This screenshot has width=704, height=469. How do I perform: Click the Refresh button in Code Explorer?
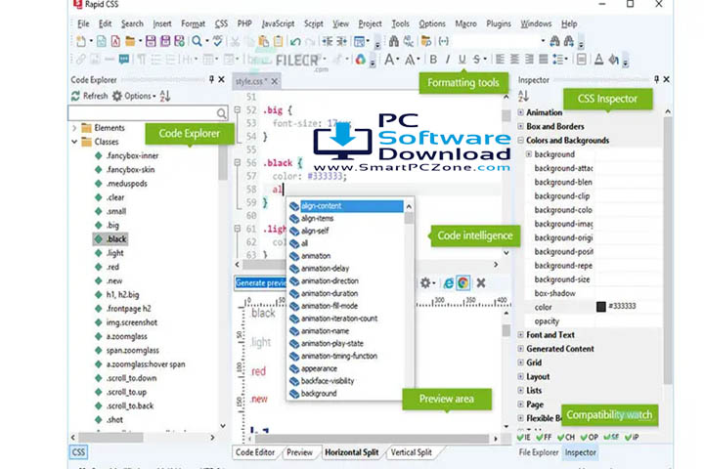click(89, 96)
